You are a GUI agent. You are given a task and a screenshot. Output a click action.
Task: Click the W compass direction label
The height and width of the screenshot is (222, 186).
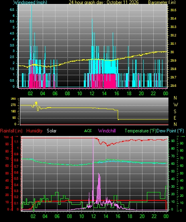pos(176,105)
